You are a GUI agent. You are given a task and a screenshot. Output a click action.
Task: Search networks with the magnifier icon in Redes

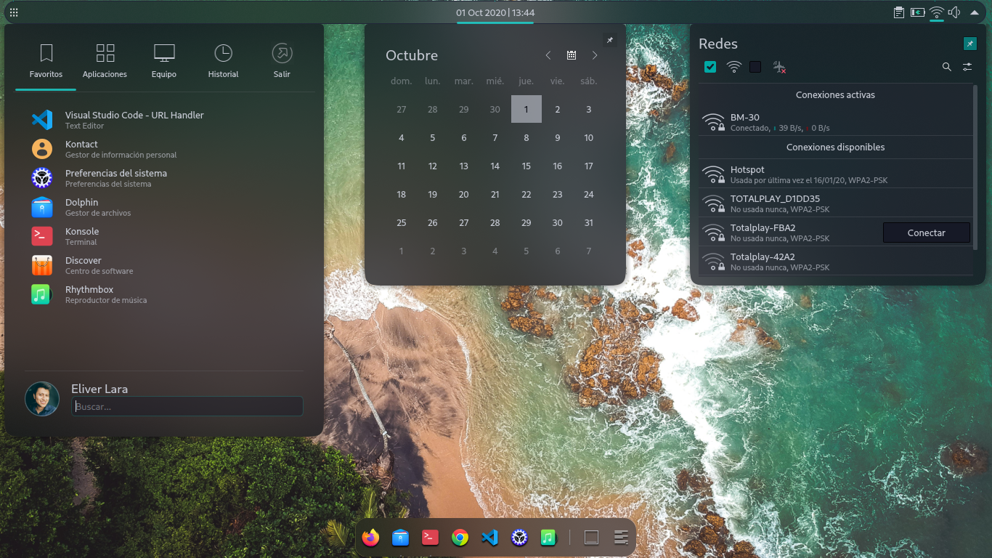click(x=947, y=67)
